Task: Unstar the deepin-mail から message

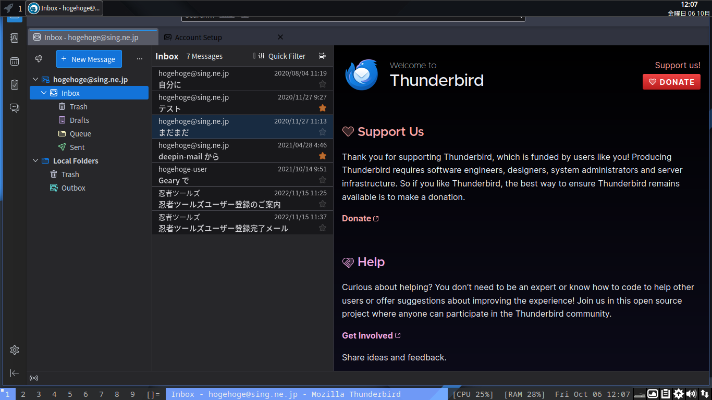Action: 323,156
